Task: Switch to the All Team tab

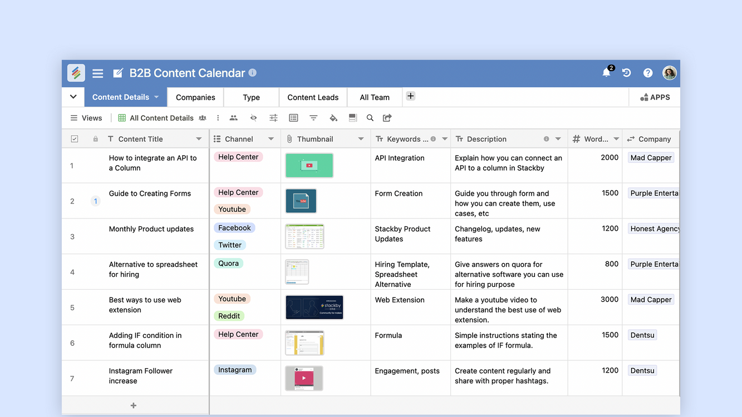Action: (375, 97)
